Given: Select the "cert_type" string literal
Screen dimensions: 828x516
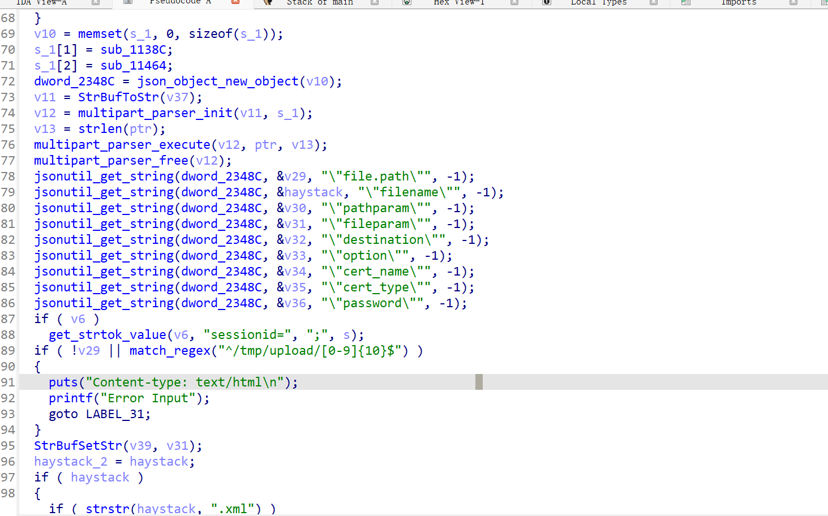Looking at the screenshot, I should [376, 287].
